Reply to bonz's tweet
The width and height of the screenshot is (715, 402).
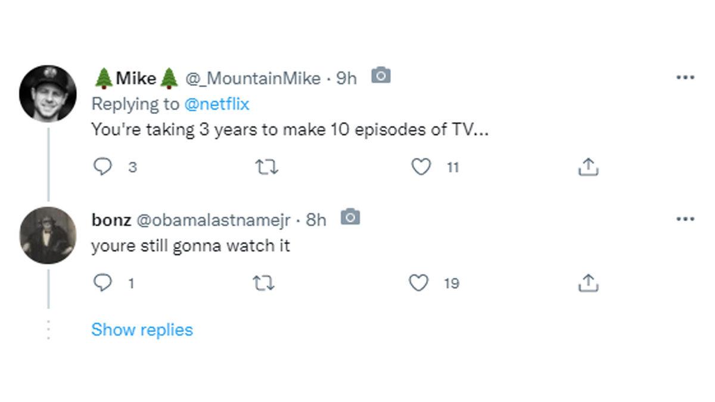click(103, 283)
